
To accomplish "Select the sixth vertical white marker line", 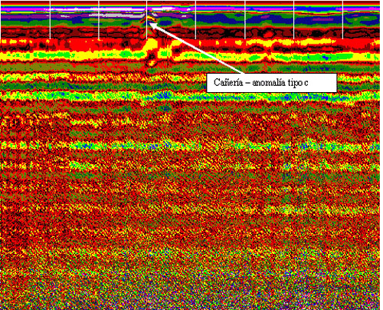I will [294, 20].
